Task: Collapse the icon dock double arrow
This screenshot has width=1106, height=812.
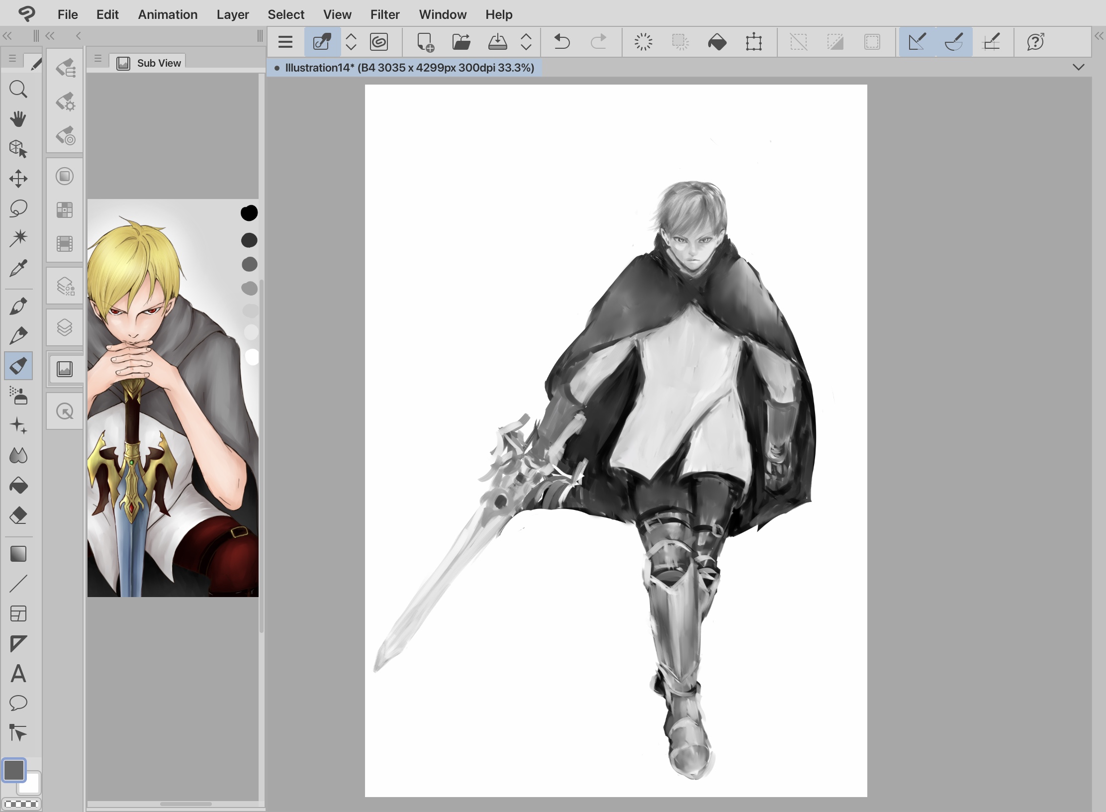Action: pyautogui.click(x=50, y=36)
